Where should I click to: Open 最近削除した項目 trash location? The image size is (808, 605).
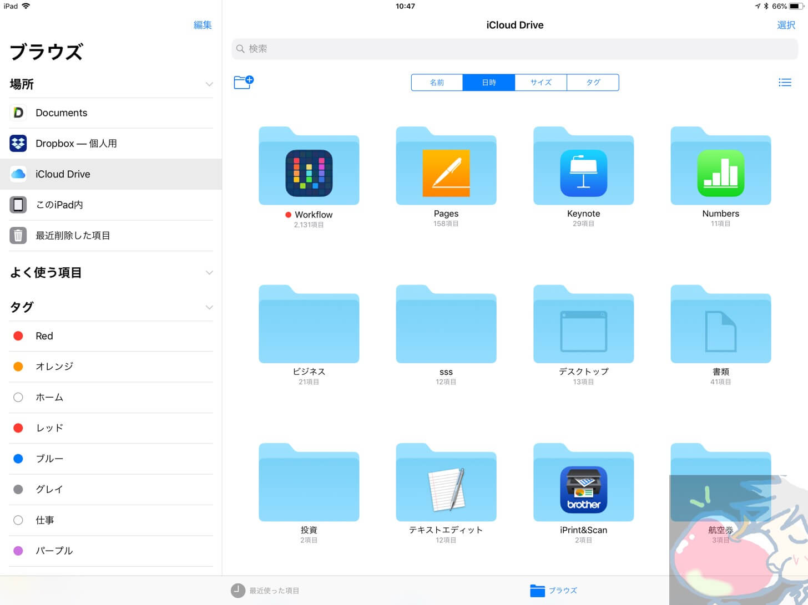point(111,236)
